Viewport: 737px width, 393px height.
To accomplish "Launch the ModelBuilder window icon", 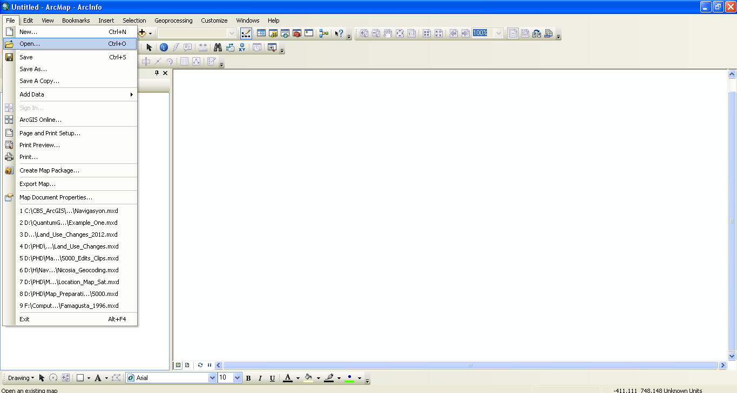I will (x=324, y=33).
